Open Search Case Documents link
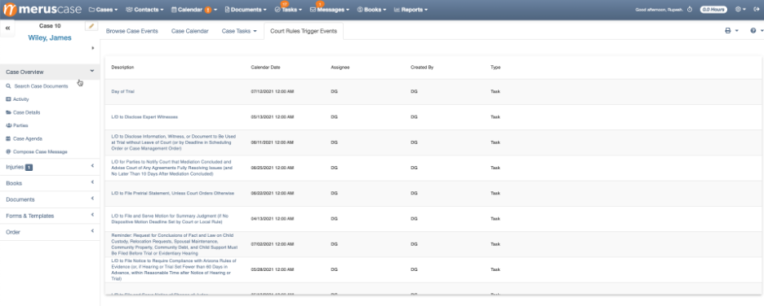764x306 pixels. click(x=41, y=86)
